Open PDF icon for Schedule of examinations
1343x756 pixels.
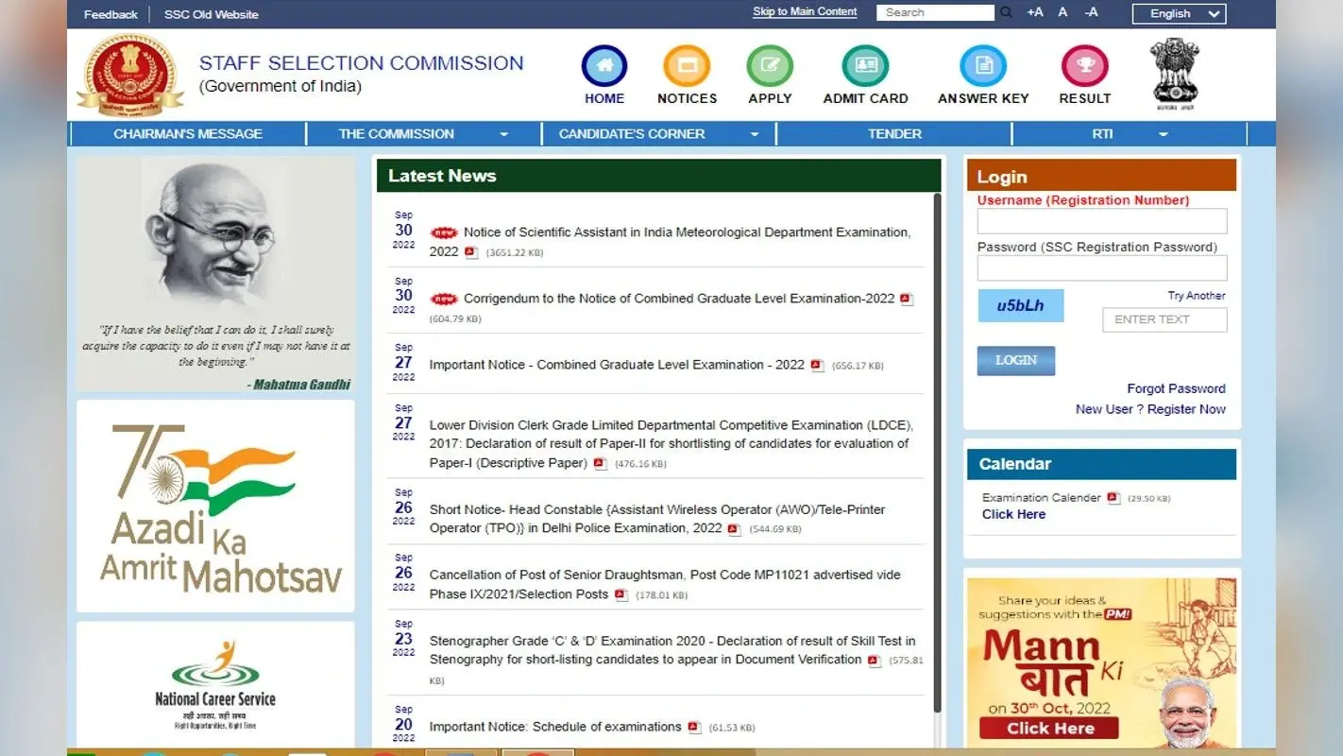694,728
